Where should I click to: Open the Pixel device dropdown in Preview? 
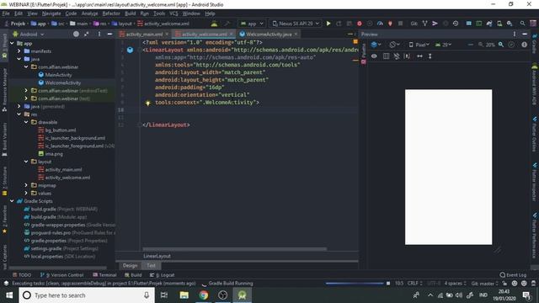click(x=419, y=45)
